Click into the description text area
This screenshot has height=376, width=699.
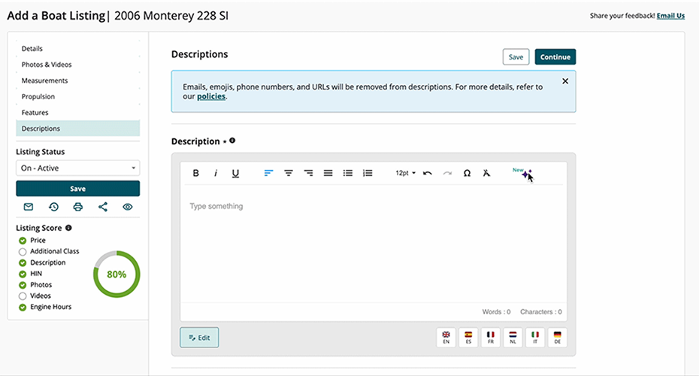[374, 241]
